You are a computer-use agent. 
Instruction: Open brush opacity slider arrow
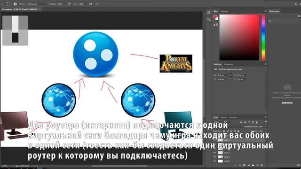click(x=64, y=4)
